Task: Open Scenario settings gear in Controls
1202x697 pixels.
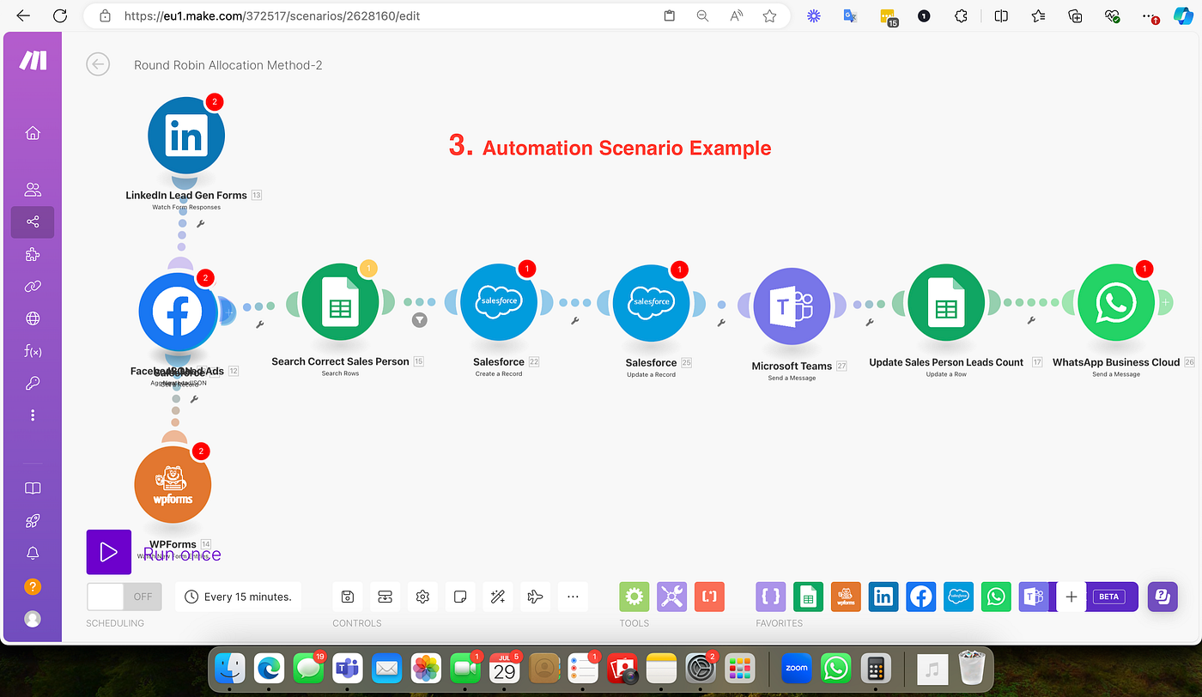Action: tap(422, 597)
